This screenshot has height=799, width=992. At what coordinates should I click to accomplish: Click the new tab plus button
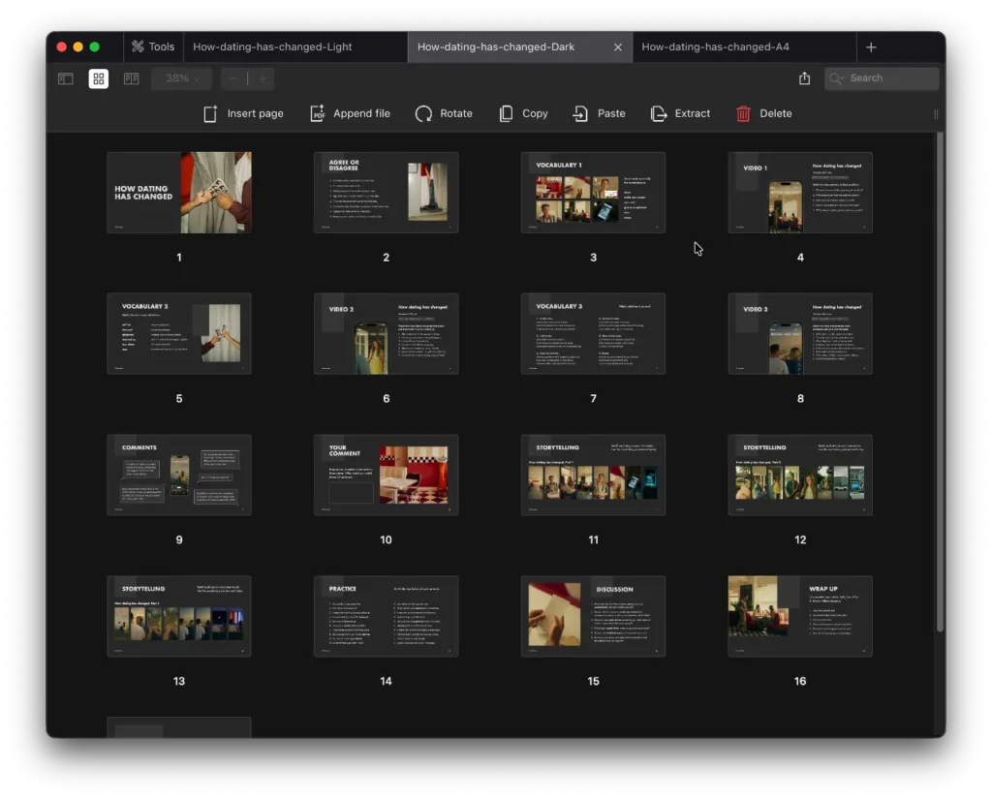(870, 46)
